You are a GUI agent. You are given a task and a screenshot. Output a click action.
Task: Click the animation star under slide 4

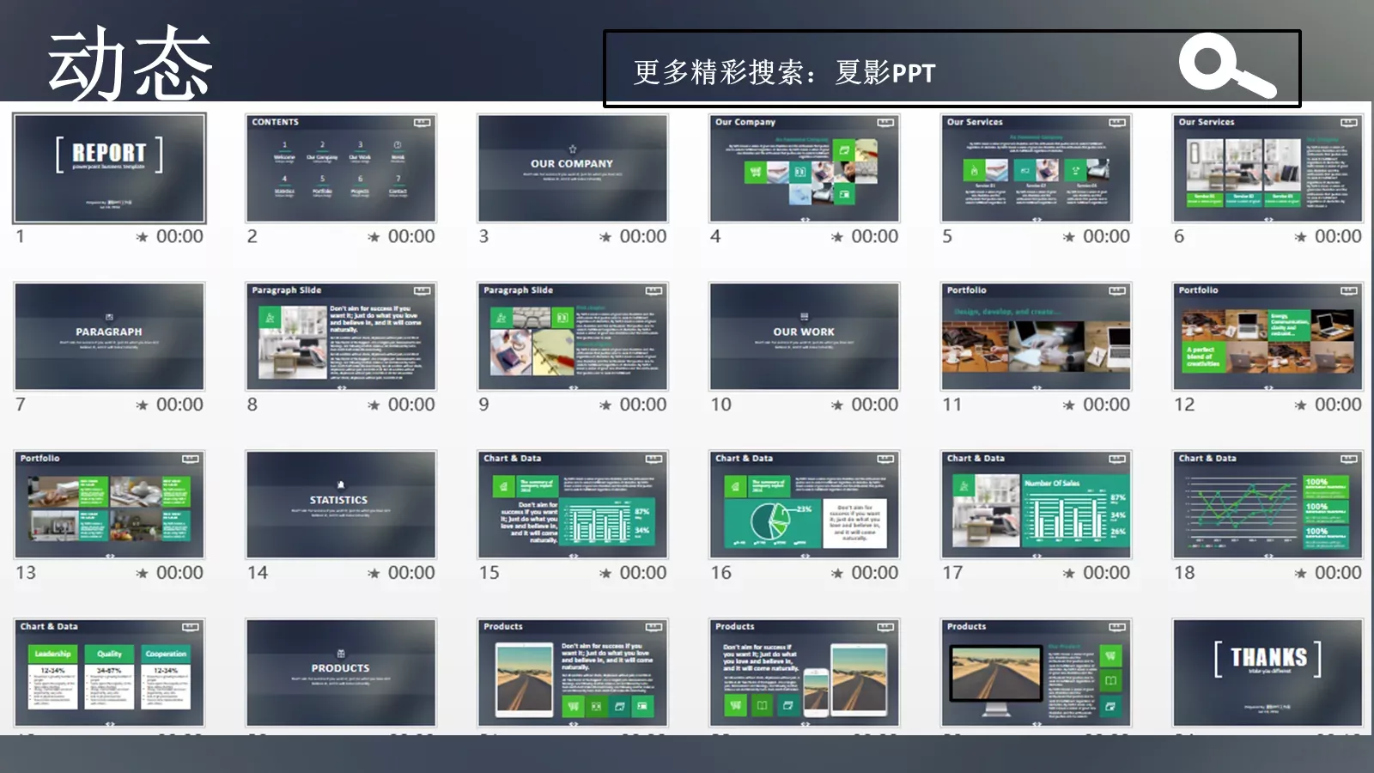(837, 237)
